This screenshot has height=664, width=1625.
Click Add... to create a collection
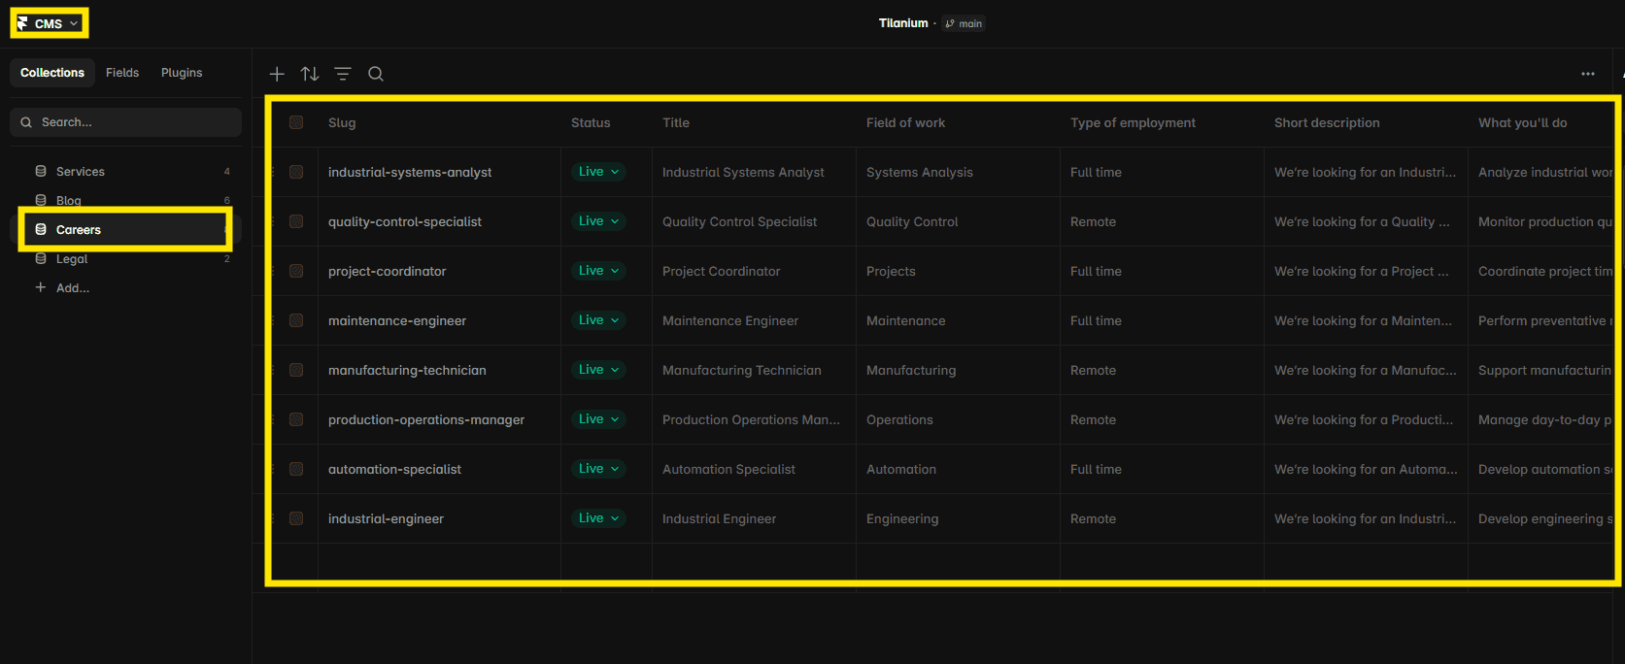[x=63, y=288]
